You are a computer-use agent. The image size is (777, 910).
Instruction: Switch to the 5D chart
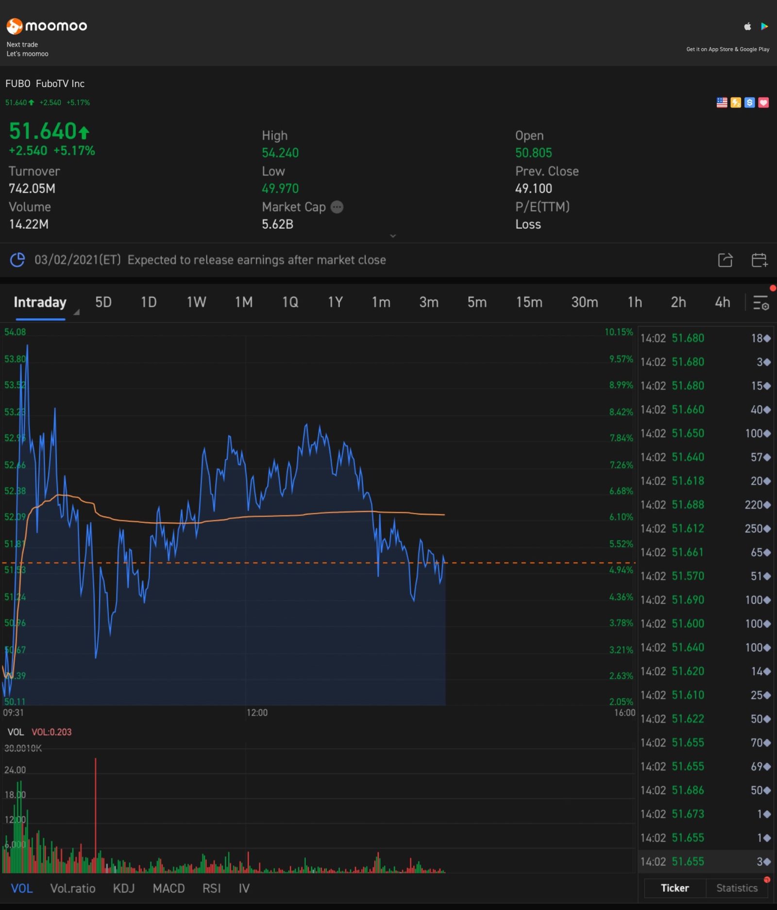click(103, 302)
